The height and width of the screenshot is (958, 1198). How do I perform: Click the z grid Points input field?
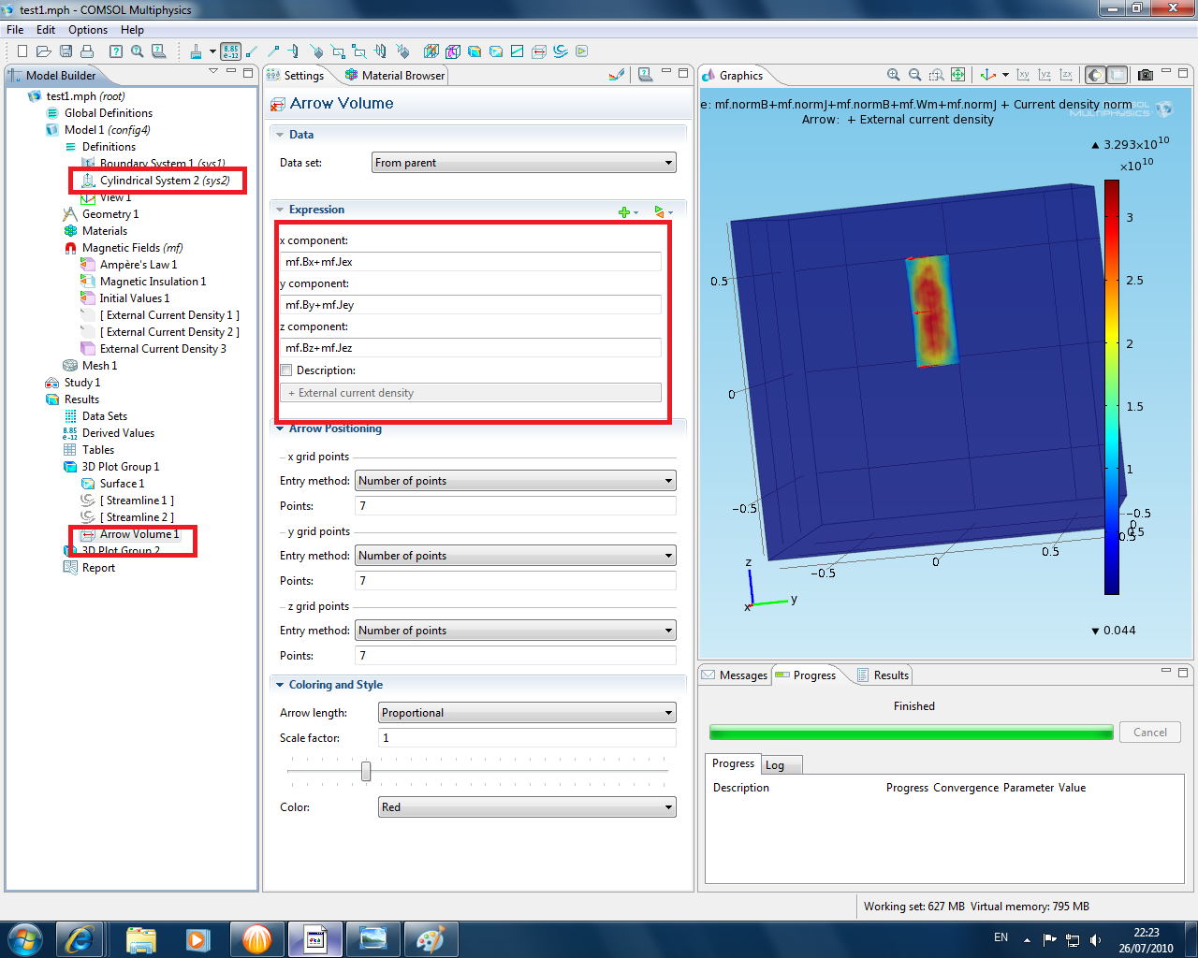[x=516, y=656]
